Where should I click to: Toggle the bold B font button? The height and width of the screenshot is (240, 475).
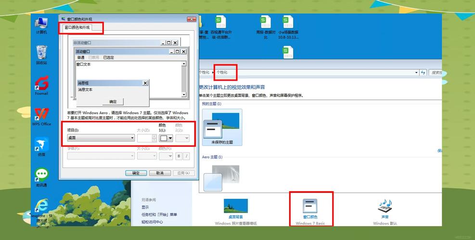click(179, 156)
